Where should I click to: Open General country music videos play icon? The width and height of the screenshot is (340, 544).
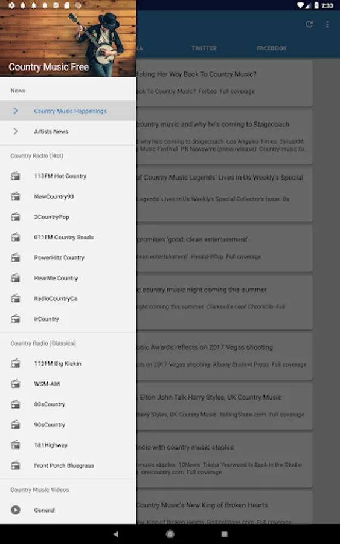[16, 510]
